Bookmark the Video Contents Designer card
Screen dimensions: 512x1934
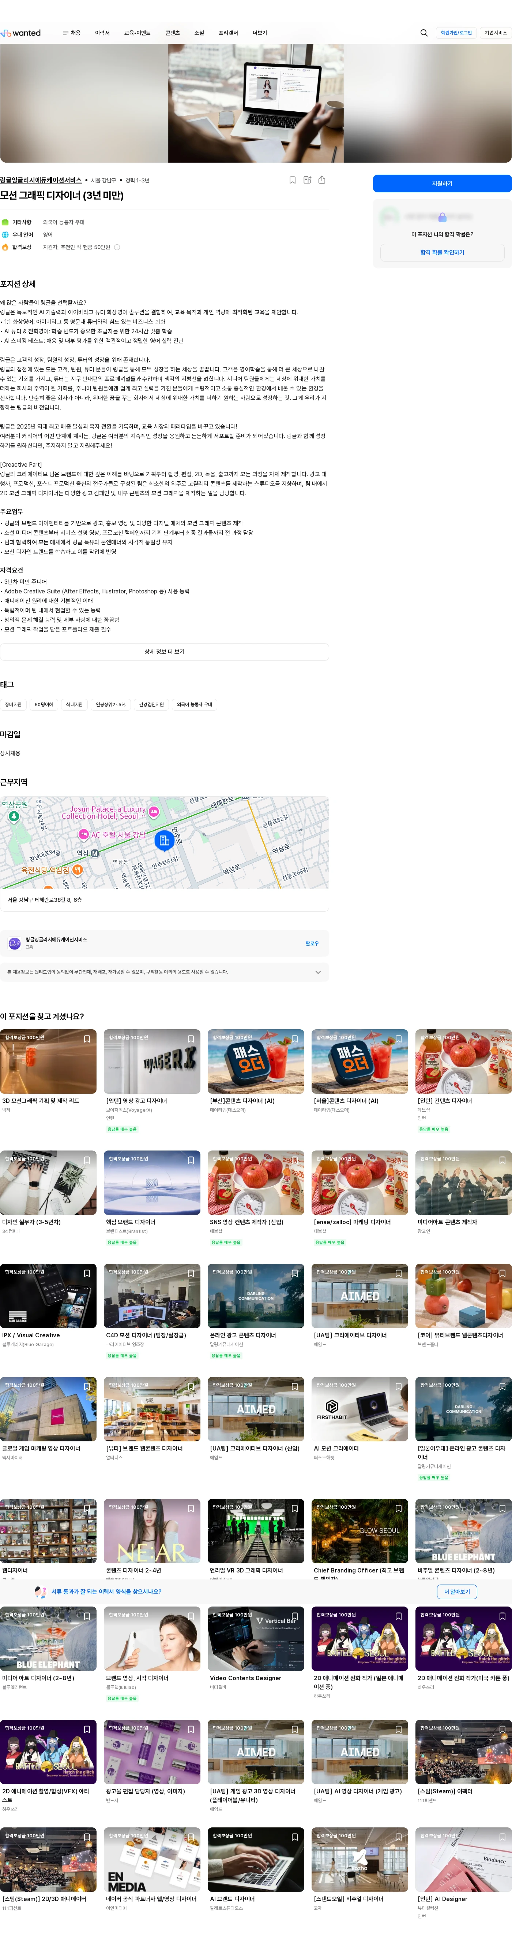pyautogui.click(x=295, y=1616)
